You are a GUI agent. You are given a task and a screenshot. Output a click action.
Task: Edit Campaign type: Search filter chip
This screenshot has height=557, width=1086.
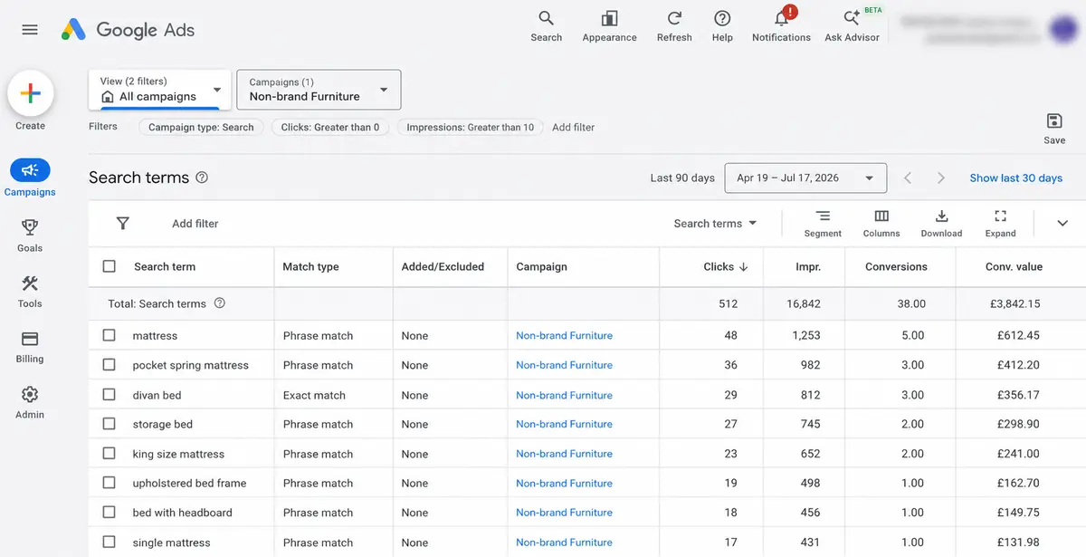point(201,128)
